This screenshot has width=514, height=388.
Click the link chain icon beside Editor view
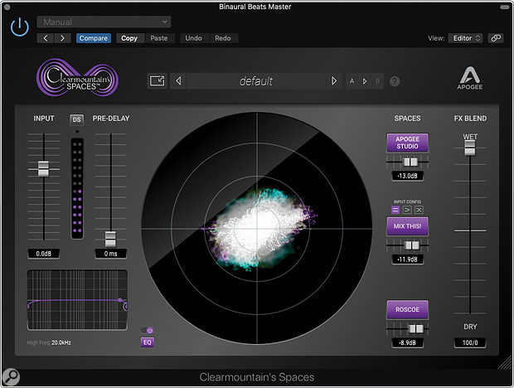496,38
